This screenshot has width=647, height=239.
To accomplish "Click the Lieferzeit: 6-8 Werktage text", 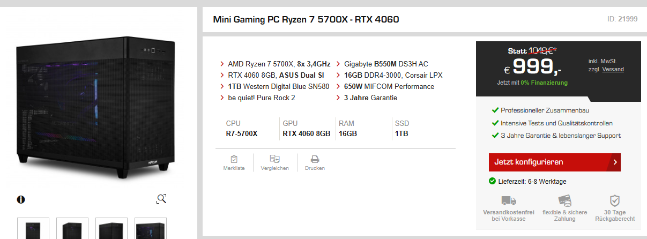I will (x=532, y=181).
